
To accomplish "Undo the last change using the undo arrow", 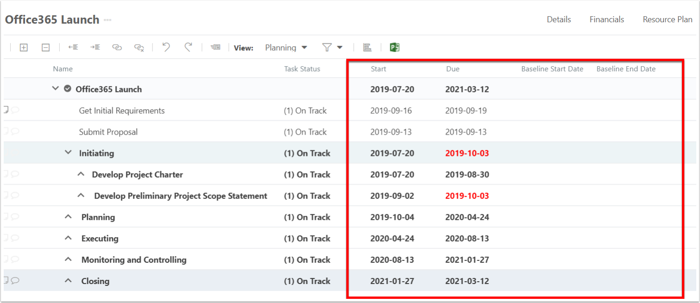I will point(166,47).
